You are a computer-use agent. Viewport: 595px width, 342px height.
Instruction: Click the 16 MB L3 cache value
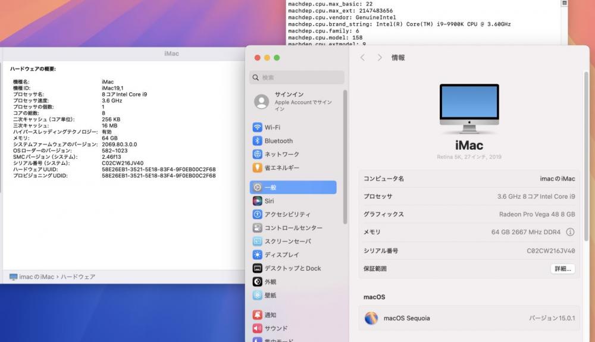(x=109, y=125)
